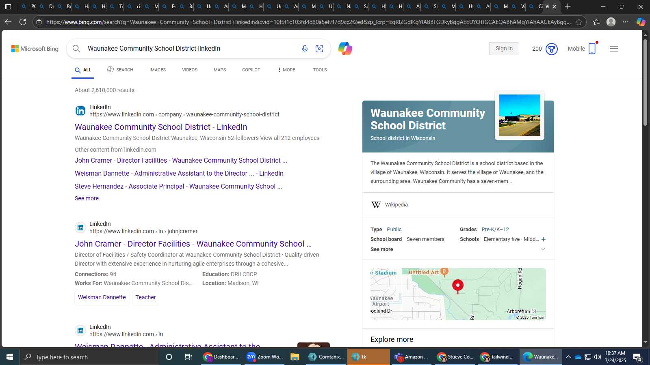Expand Schools list with plus icon
The image size is (650, 365).
(544, 239)
